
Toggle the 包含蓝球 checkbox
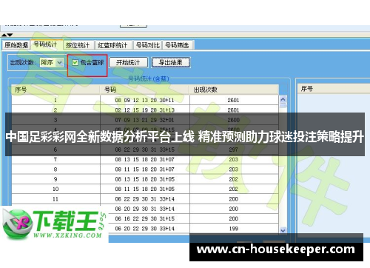[x=75, y=62]
